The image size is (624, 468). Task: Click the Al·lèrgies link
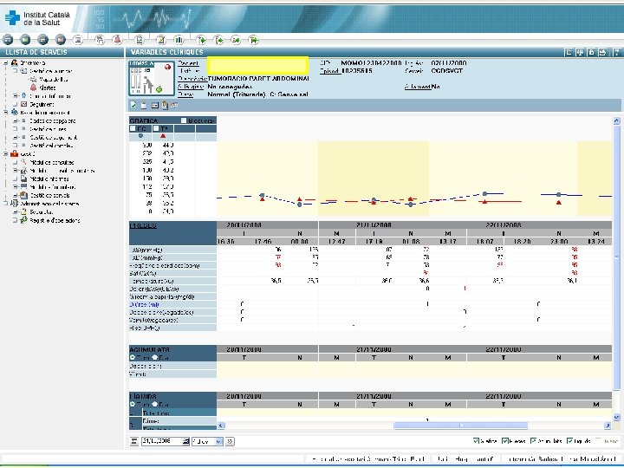coord(190,87)
